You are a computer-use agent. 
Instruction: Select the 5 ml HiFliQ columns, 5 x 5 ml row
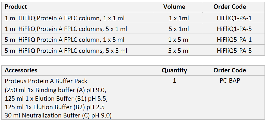[66, 51]
